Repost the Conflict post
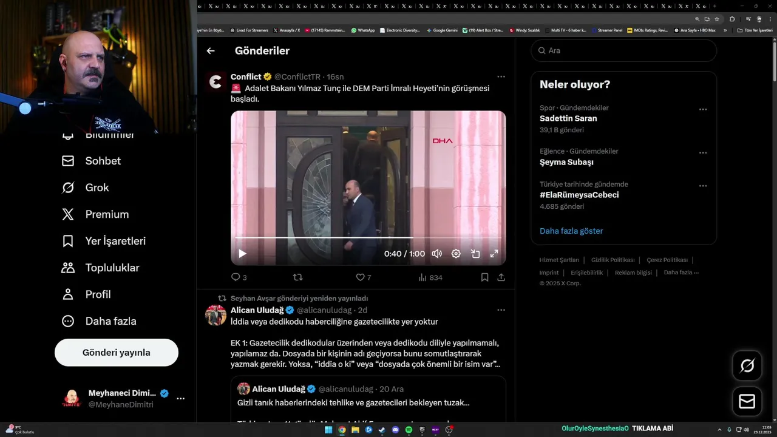The height and width of the screenshot is (437, 777). point(297,277)
